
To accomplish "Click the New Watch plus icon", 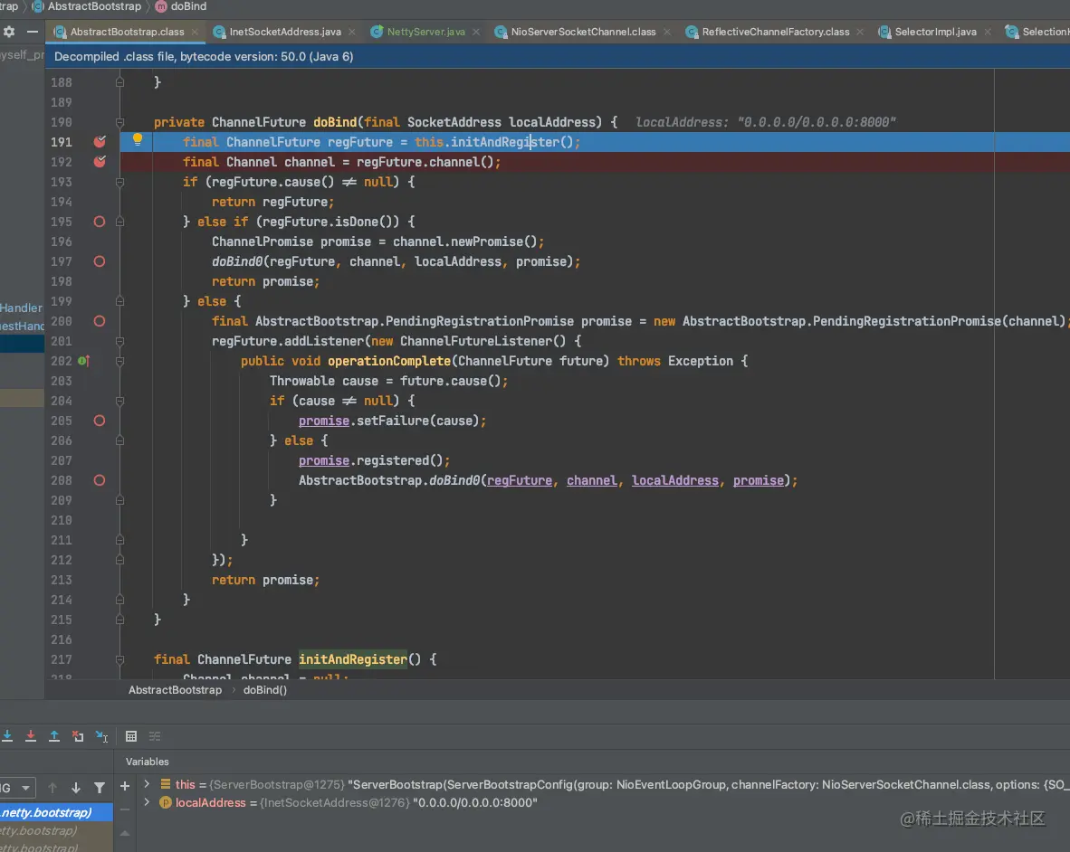I will (125, 787).
